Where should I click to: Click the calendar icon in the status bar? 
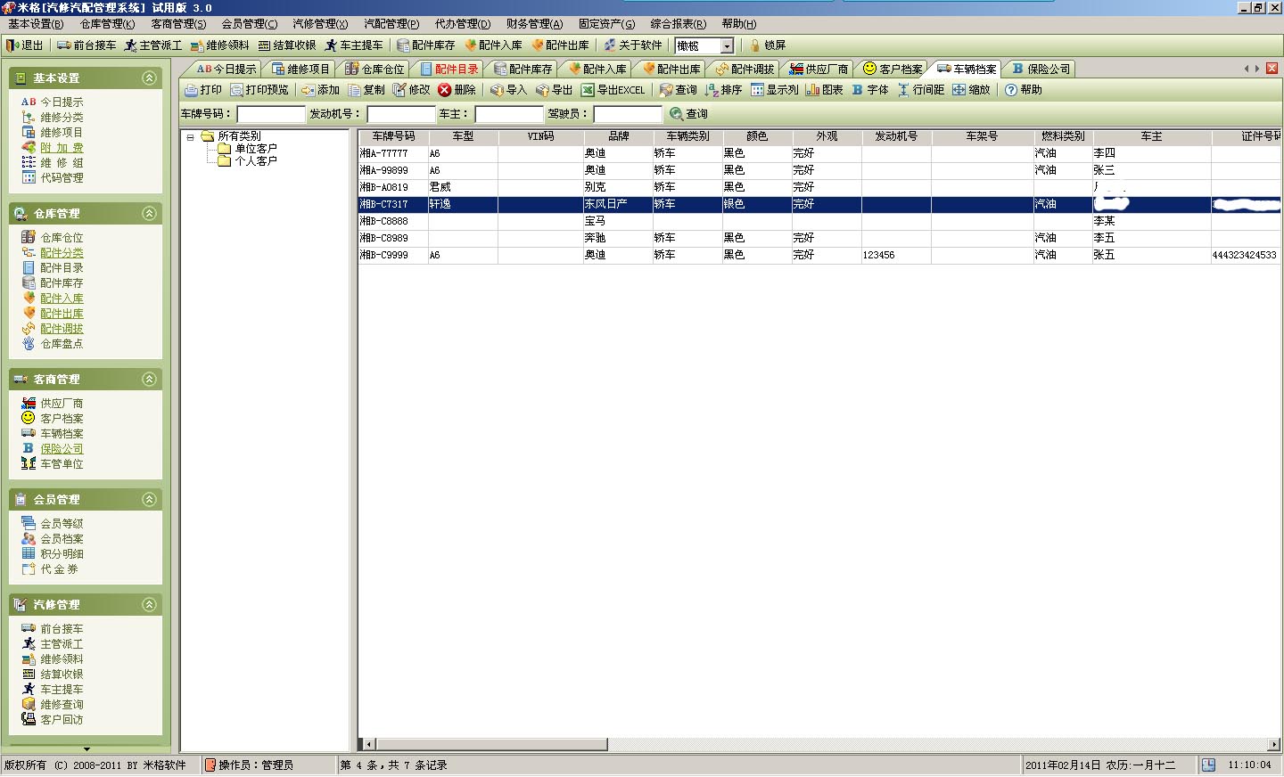(1208, 765)
